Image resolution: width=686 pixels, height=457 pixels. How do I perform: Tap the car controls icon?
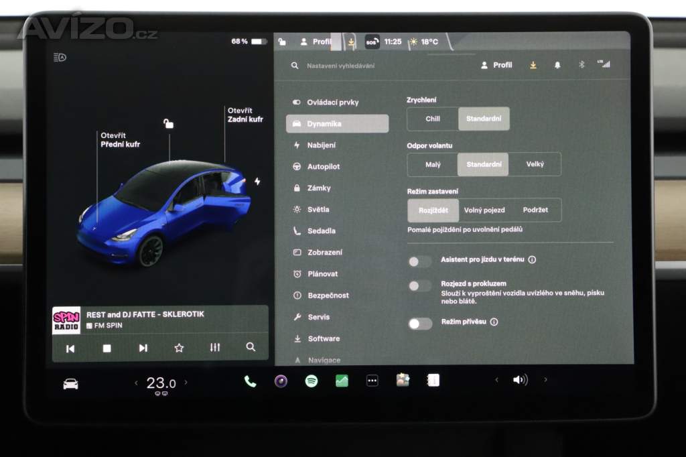(x=70, y=383)
